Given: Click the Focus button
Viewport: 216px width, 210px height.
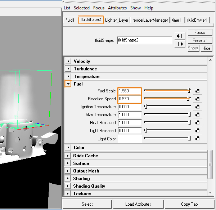Looking at the screenshot, I should [x=200, y=32].
